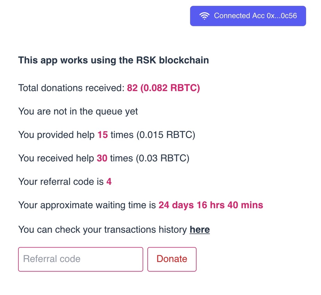
Task: Focus the Referral code input field
Action: pos(81,259)
